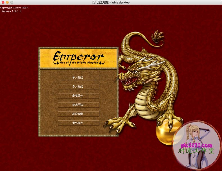Screen dimensions: 222x171
Task: Click the green zoom window button
Action: 12,3
